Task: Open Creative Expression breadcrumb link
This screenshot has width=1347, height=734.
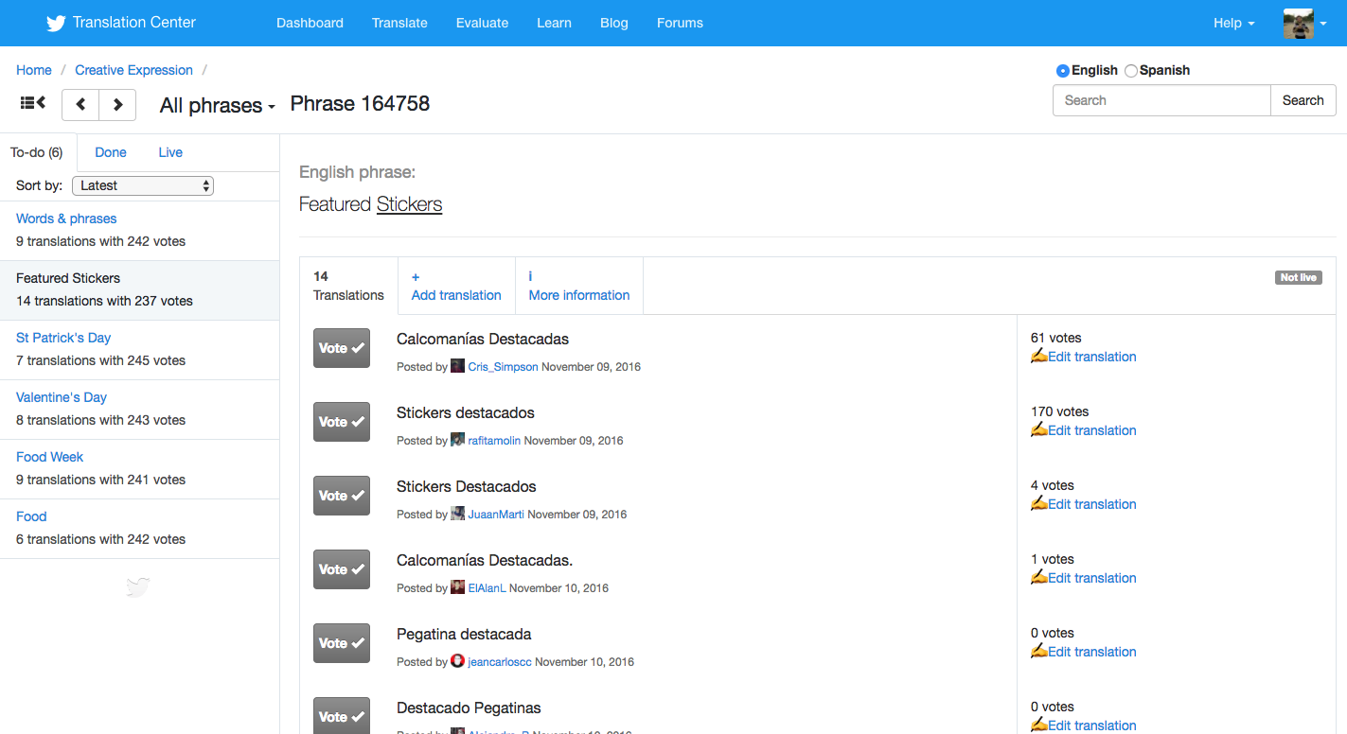Action: pos(133,70)
